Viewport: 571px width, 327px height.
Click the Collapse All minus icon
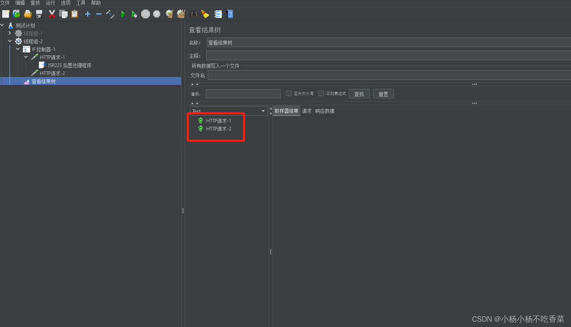99,14
